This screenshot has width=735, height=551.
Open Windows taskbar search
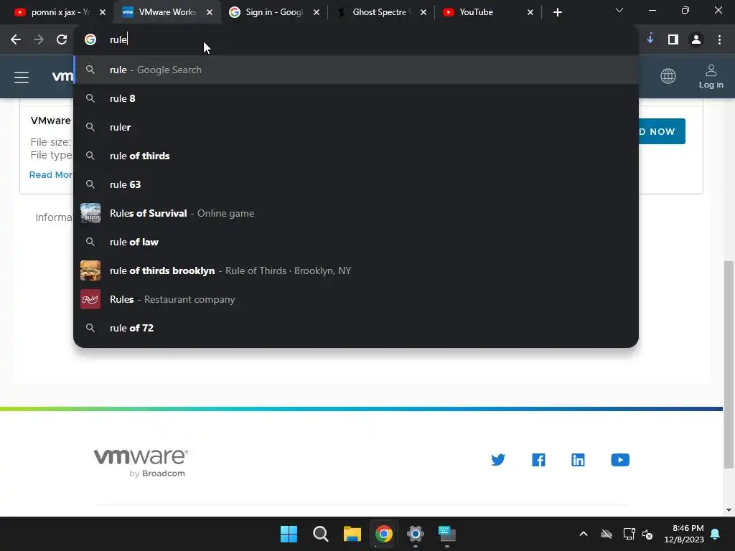coord(321,534)
